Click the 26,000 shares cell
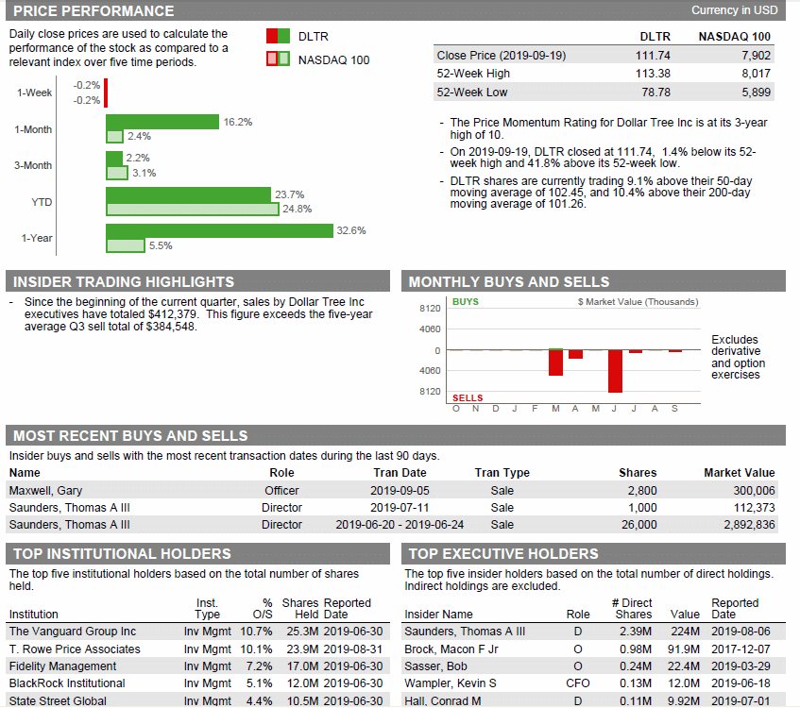The image size is (800, 708). [x=638, y=525]
